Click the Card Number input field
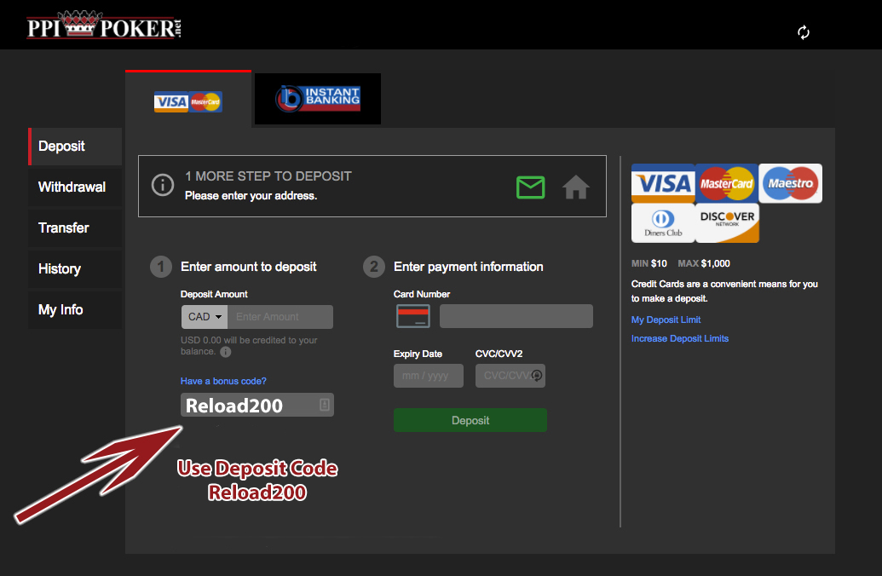Image resolution: width=882 pixels, height=576 pixels. click(x=516, y=316)
